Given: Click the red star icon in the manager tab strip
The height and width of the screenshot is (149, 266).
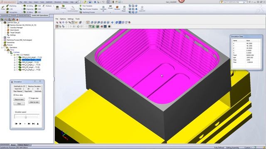Looking at the screenshot, I should [17, 19].
